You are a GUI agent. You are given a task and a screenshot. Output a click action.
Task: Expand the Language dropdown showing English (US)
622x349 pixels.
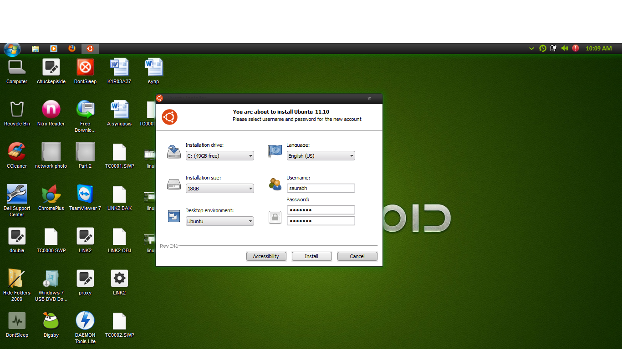pyautogui.click(x=321, y=156)
